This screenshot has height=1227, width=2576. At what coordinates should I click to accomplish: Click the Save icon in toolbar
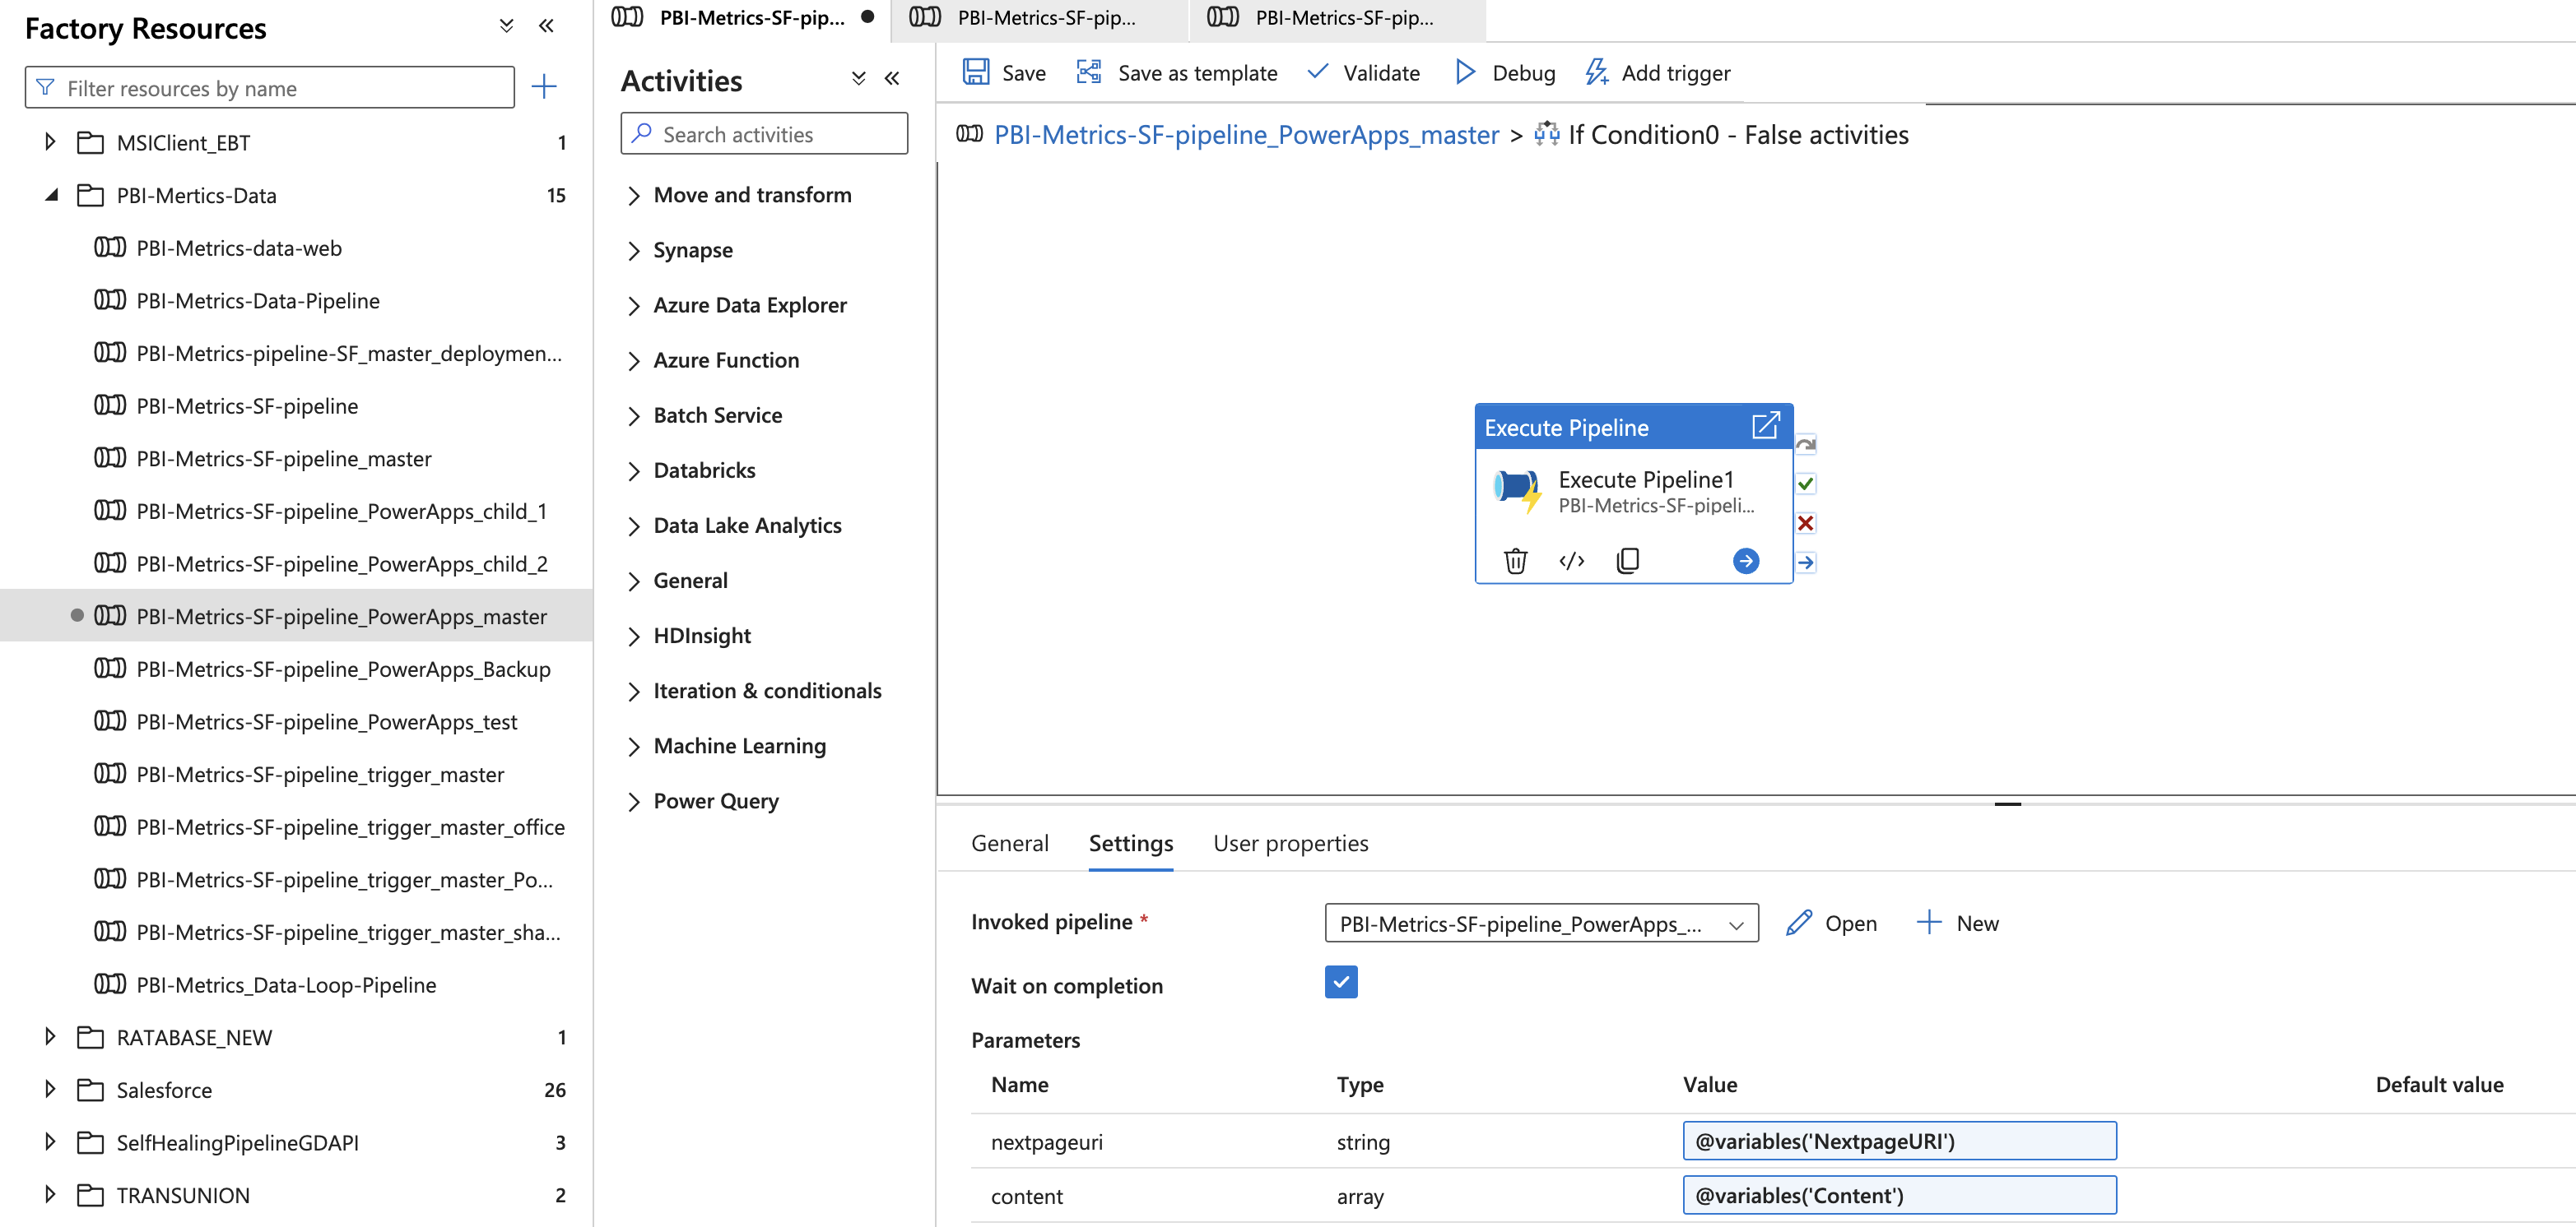tap(975, 72)
